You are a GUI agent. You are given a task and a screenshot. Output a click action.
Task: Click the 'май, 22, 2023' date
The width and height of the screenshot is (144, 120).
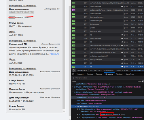[x=16, y=35]
